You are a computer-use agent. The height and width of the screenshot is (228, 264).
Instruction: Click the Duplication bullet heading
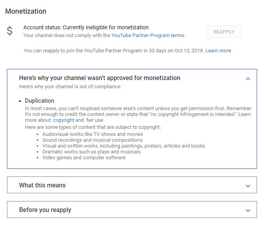[40, 101]
